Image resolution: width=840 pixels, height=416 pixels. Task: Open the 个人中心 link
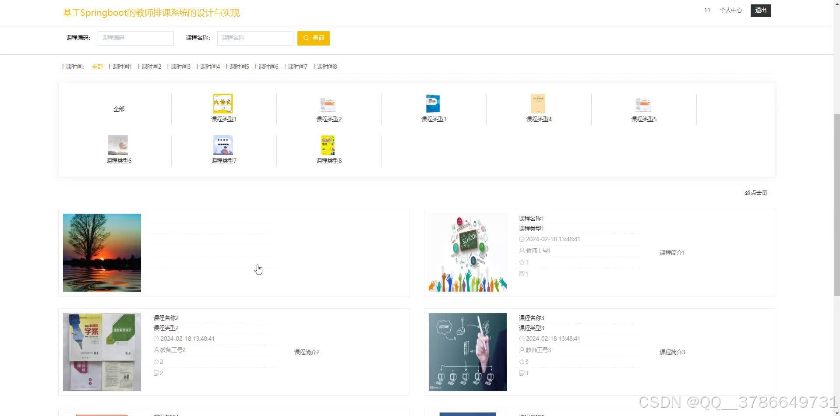pyautogui.click(x=731, y=10)
